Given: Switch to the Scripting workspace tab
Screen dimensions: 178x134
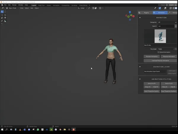Looking at the screenshot, I should pyautogui.click(x=74, y=5).
